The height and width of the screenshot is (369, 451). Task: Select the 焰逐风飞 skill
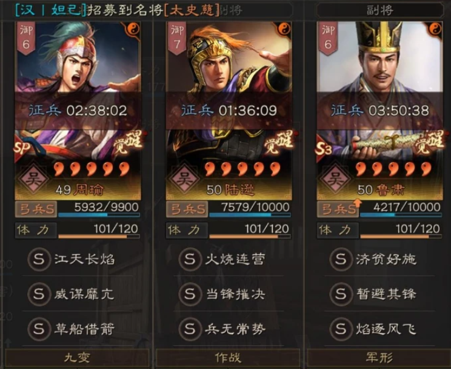point(373,329)
